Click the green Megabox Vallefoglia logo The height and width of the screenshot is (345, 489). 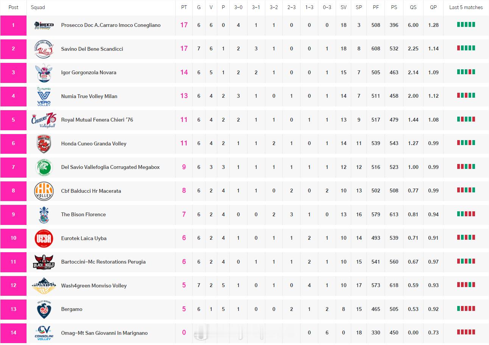44,167
